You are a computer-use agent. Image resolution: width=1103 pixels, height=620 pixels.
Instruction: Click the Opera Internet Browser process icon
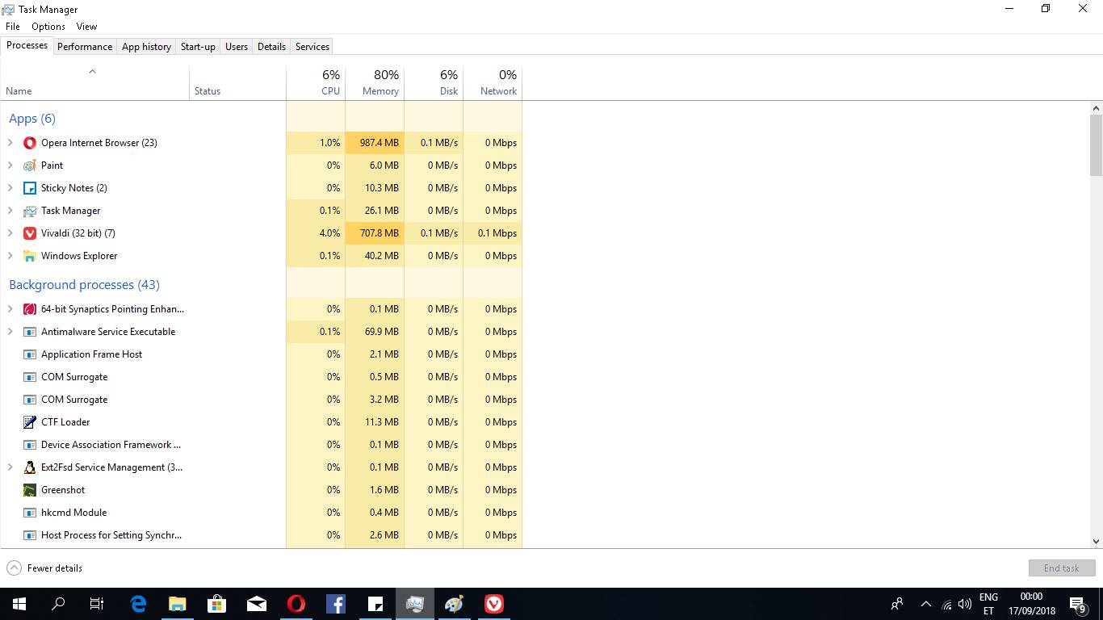[x=30, y=143]
